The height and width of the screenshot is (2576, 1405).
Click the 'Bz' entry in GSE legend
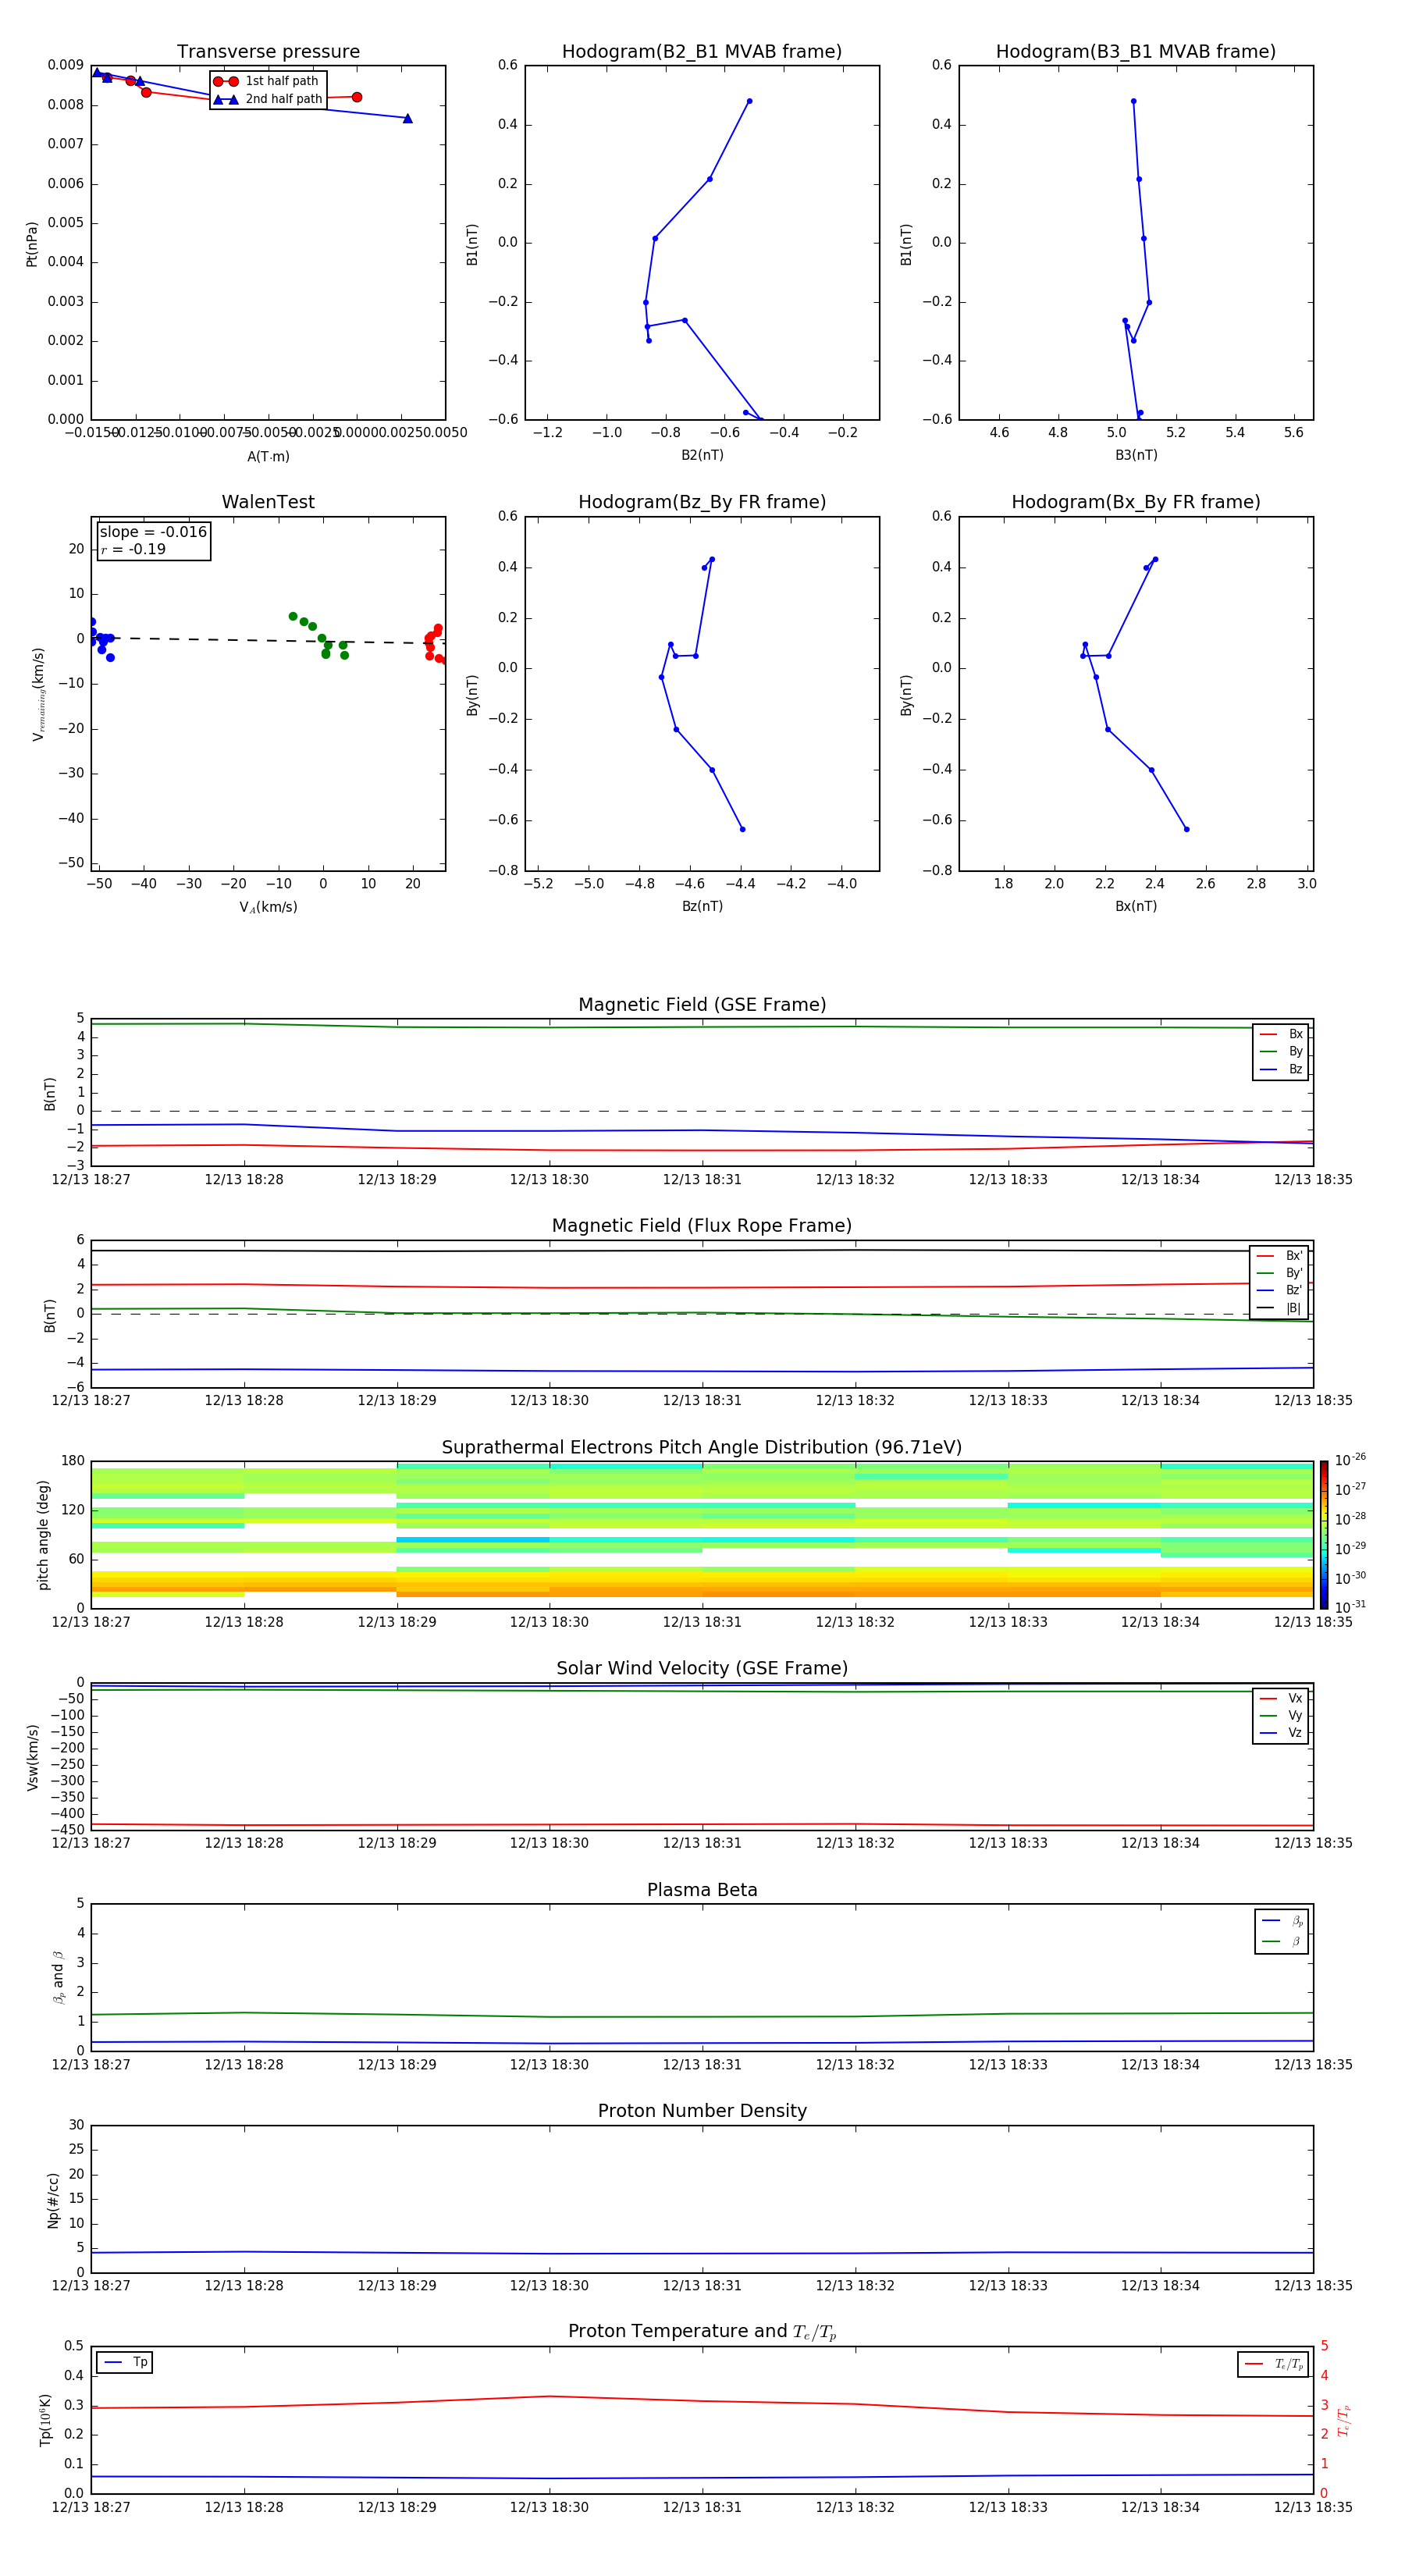click(1281, 1069)
